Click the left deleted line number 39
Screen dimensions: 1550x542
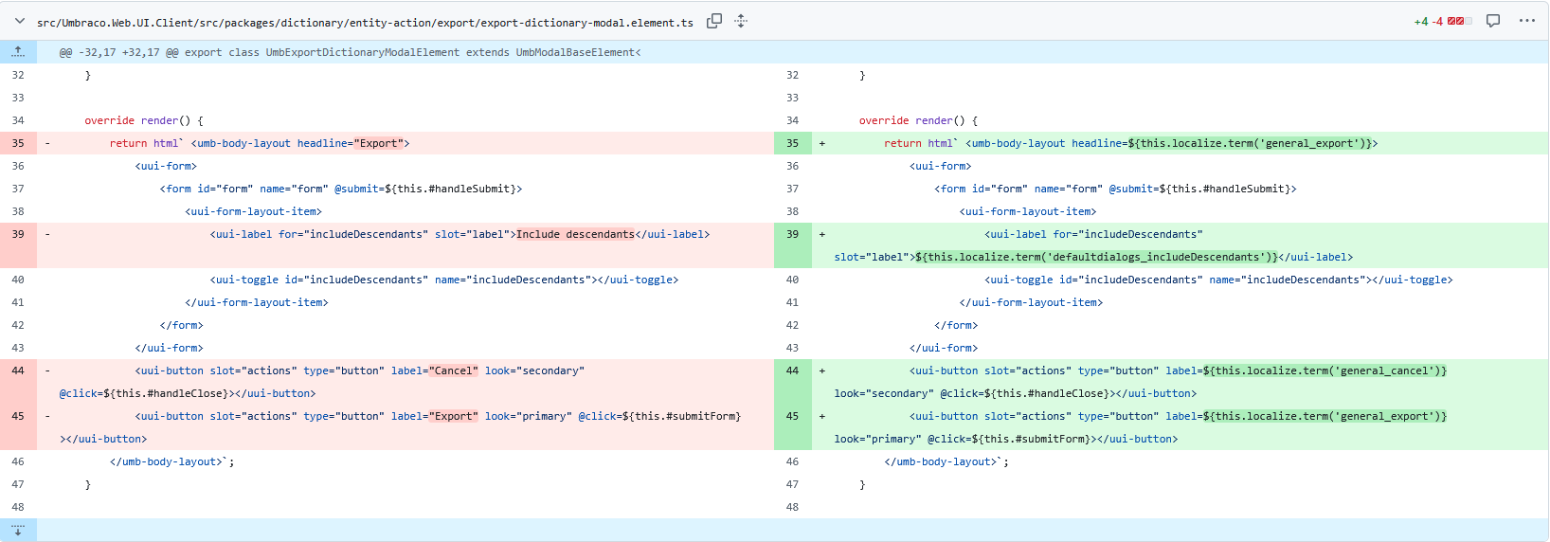tap(18, 234)
